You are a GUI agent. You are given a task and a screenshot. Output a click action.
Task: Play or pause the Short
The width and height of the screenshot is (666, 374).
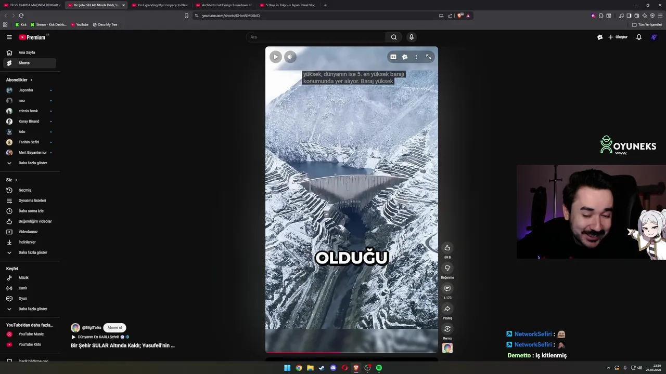[276, 57]
